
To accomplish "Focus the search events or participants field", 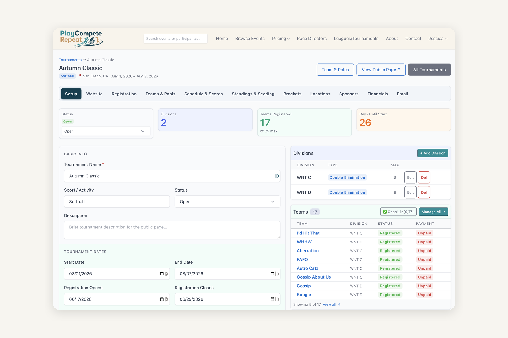I will (x=176, y=39).
